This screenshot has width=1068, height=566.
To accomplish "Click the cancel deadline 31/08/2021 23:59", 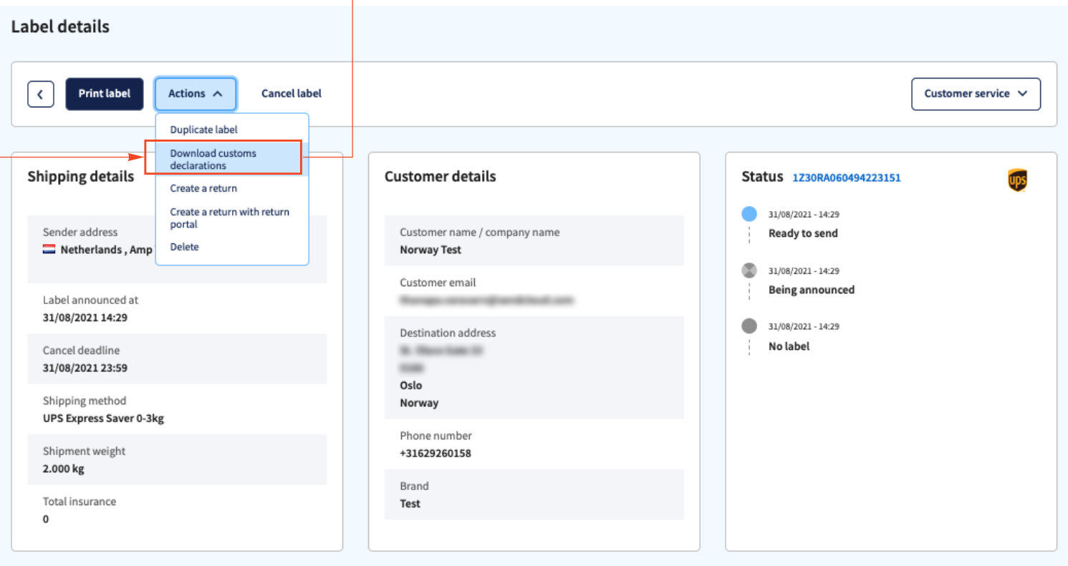I will coord(85,368).
